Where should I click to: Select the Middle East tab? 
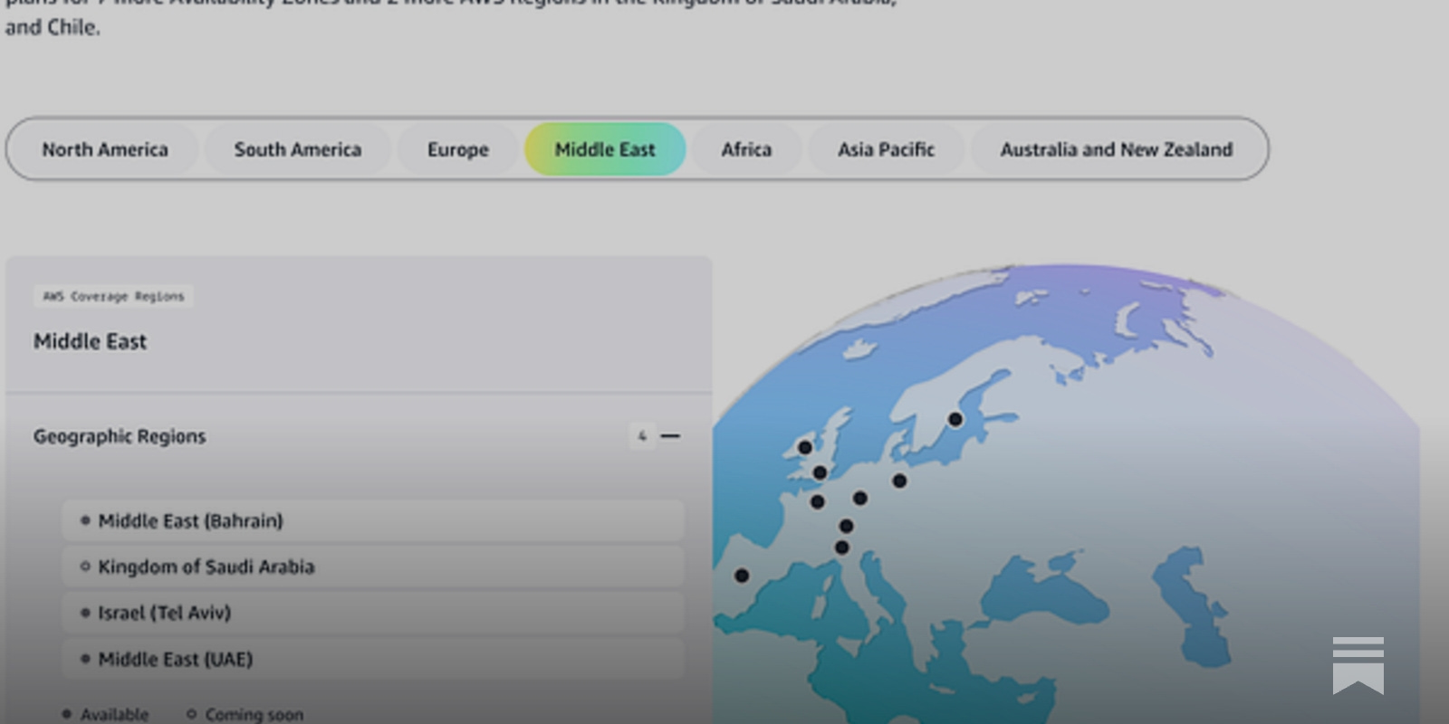click(x=605, y=149)
